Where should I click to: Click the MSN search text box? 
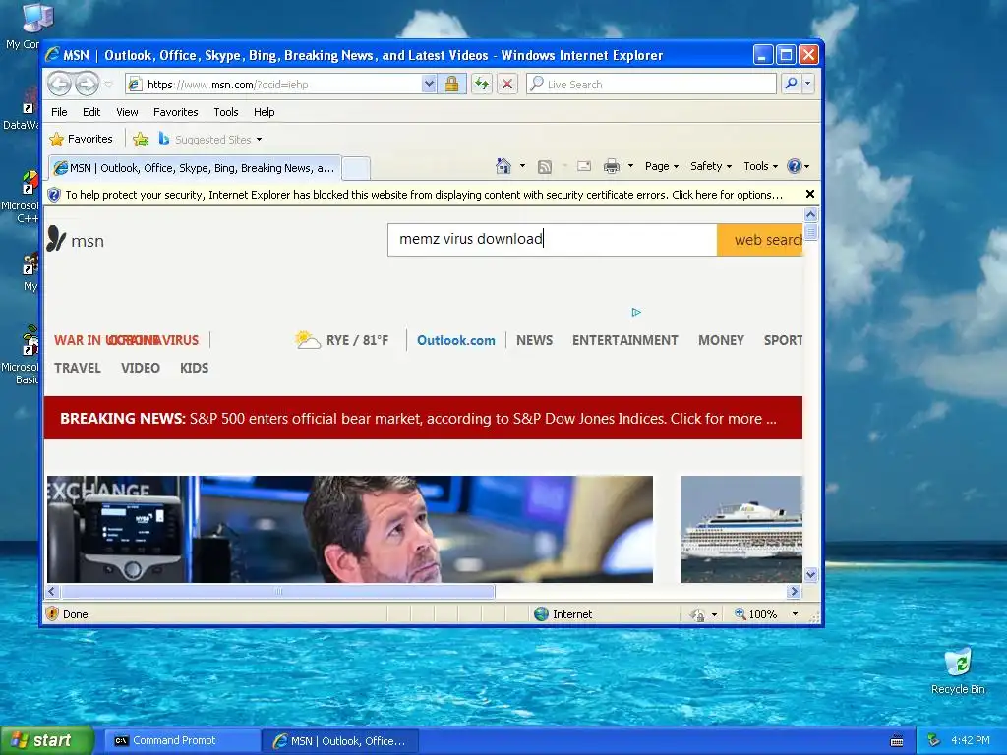pyautogui.click(x=553, y=240)
